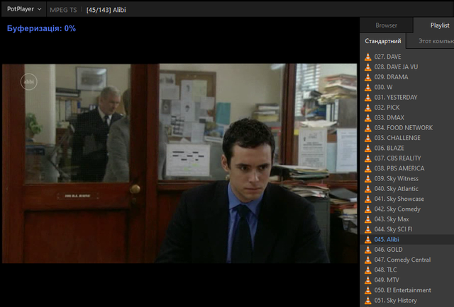Select the Этот компьютер playlist tab
The height and width of the screenshot is (307, 454).
pyautogui.click(x=436, y=41)
